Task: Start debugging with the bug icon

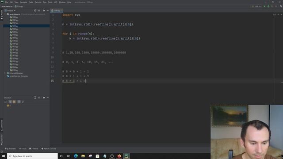Action: click(268, 6)
